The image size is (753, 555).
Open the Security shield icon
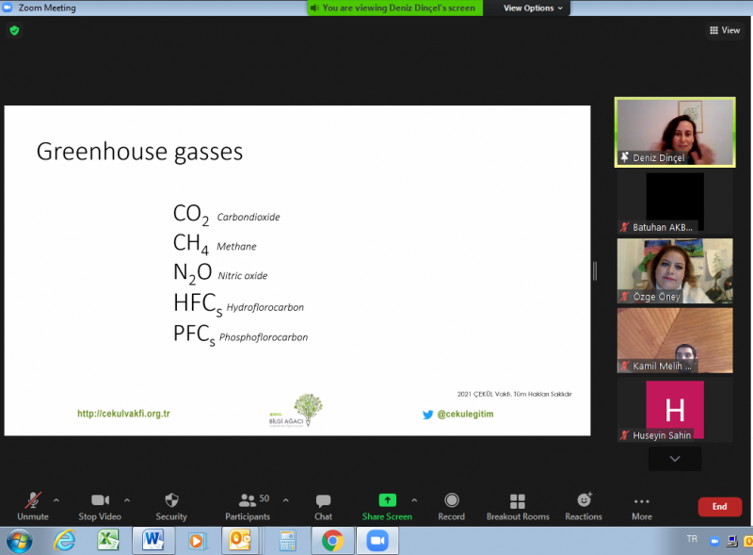pyautogui.click(x=171, y=501)
